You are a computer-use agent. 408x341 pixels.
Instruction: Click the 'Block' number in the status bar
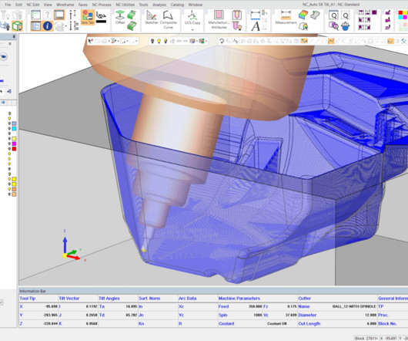366,339
